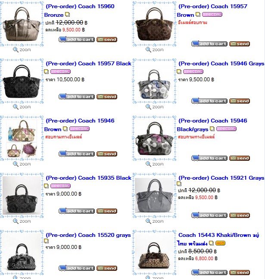Send Coach 15957 Brown to a friend
The width and height of the screenshot is (265, 279).
click(240, 44)
